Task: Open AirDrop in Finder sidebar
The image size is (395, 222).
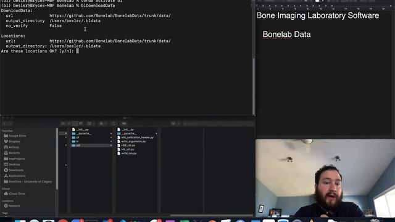Action: pyautogui.click(x=12, y=147)
